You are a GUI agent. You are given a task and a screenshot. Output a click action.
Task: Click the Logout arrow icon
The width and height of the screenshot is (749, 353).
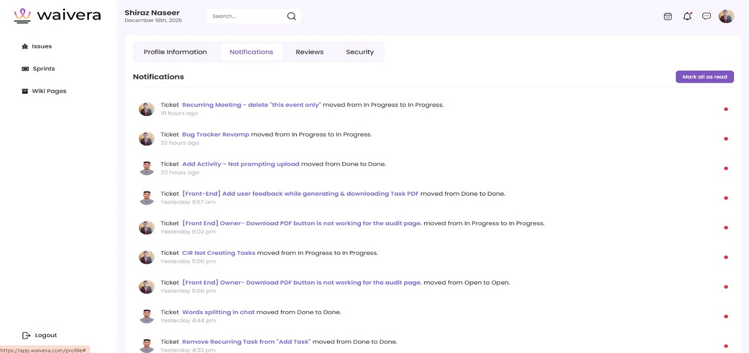click(x=26, y=335)
